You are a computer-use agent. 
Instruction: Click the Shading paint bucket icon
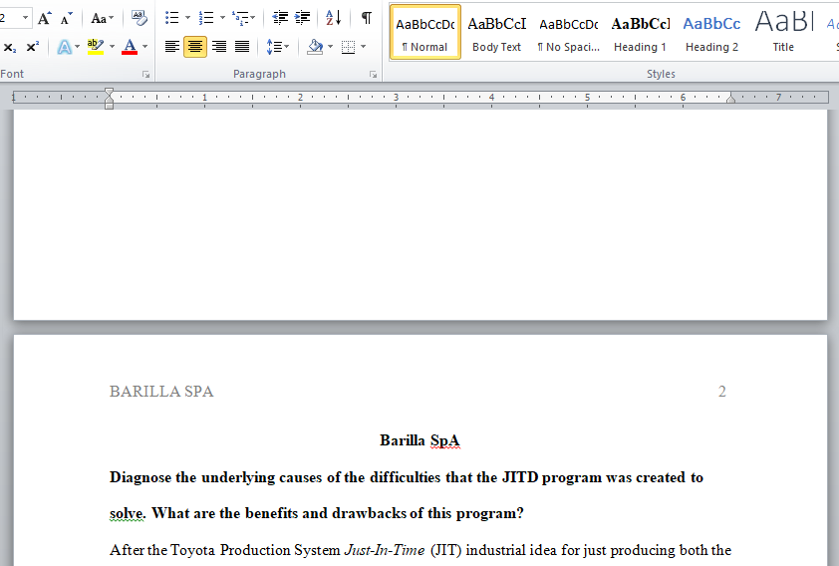click(x=315, y=47)
